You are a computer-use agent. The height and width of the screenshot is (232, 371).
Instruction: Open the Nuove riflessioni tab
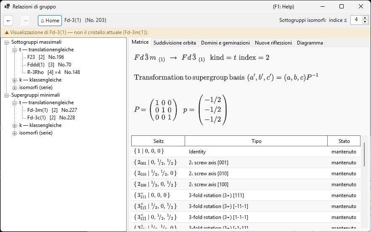[x=273, y=43]
